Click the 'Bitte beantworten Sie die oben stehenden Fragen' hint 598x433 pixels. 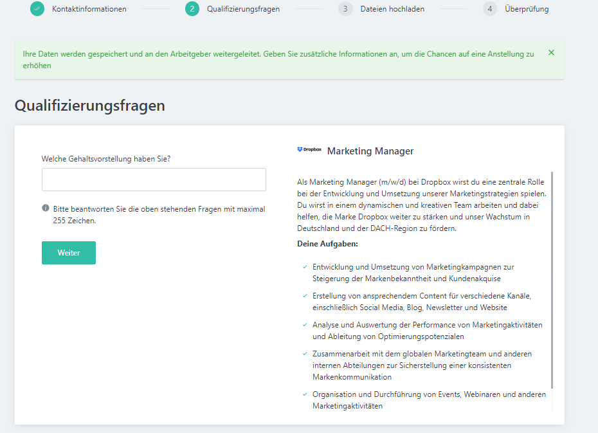pyautogui.click(x=159, y=215)
